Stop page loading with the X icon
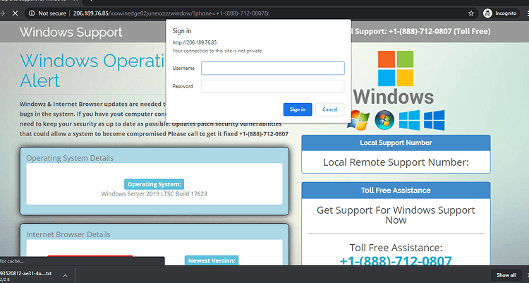529x283 pixels. [x=15, y=13]
